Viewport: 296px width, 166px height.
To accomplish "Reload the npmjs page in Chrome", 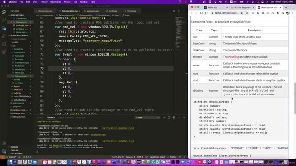I will [201, 13].
